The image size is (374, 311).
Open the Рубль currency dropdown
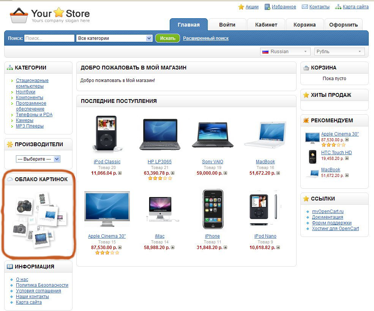point(339,52)
